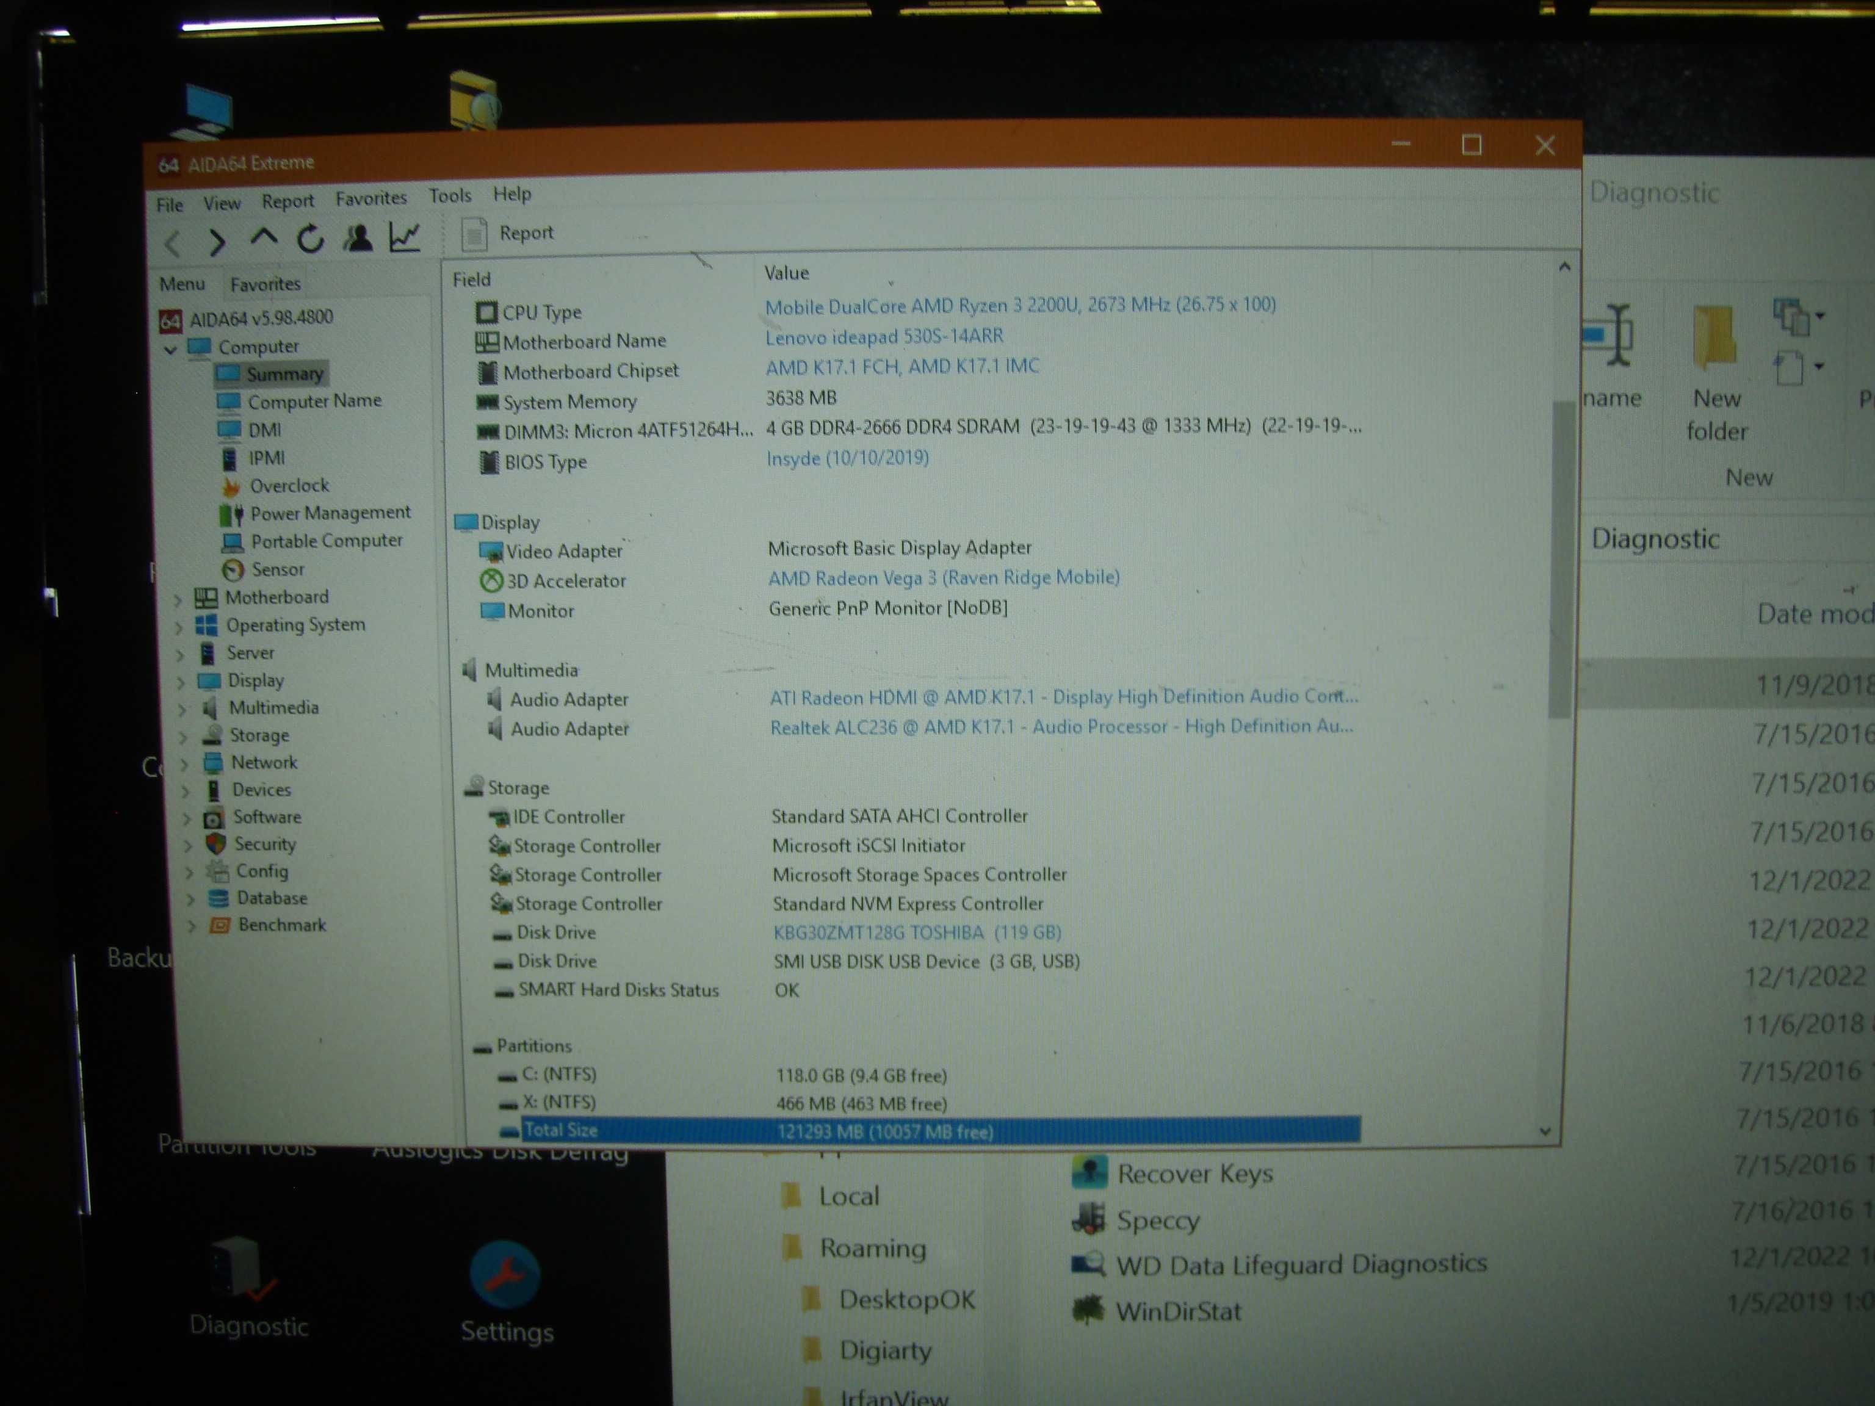Open AMD Radeon Vega 3 link
Screen dimensions: 1875x1406
click(x=944, y=578)
